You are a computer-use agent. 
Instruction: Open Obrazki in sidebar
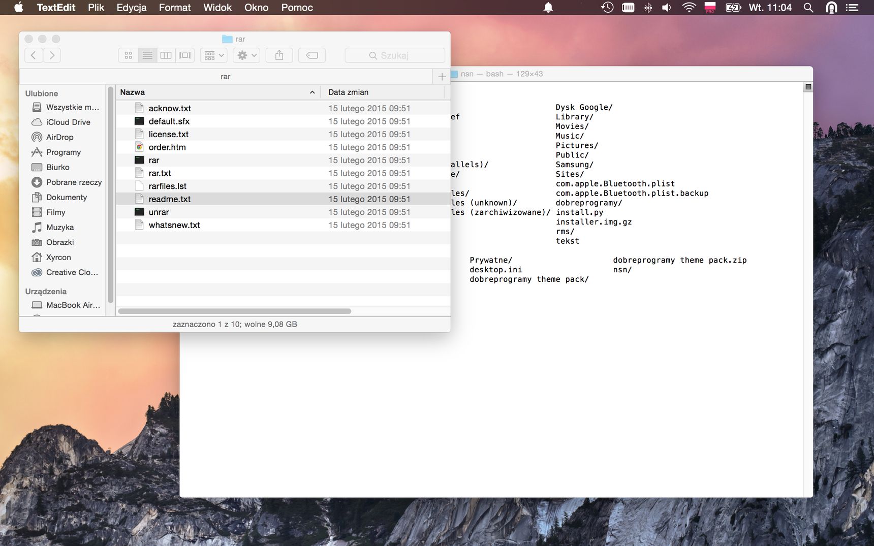point(53,242)
